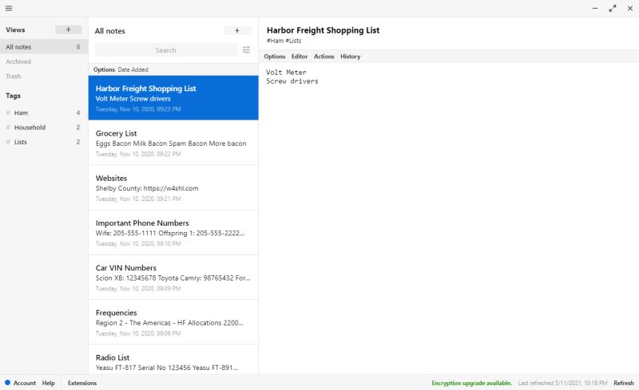Open the Radio List note
The width and height of the screenshot is (639, 390).
point(173,360)
